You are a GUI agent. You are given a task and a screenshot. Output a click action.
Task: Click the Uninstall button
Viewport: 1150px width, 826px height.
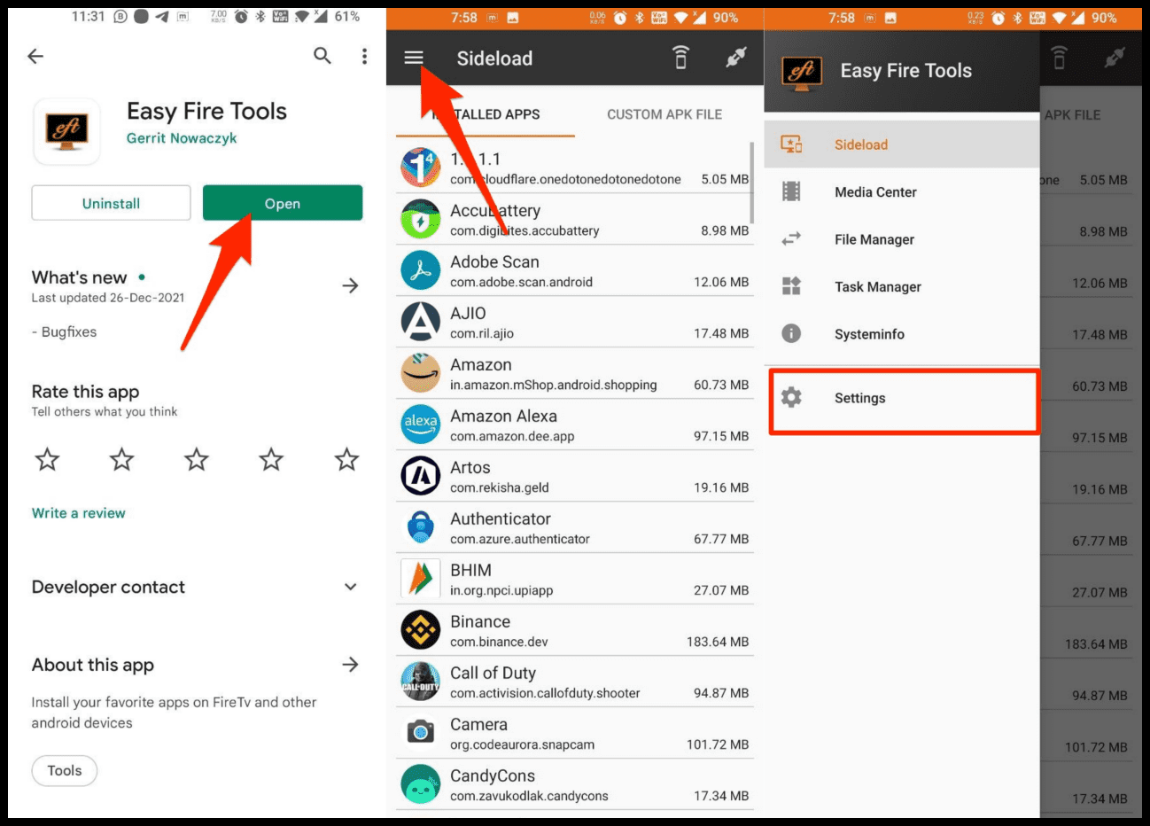[111, 203]
